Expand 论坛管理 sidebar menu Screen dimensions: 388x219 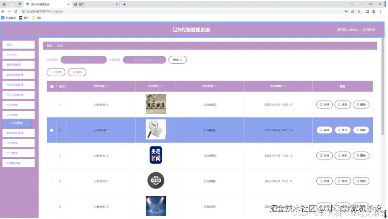pyautogui.click(x=18, y=105)
